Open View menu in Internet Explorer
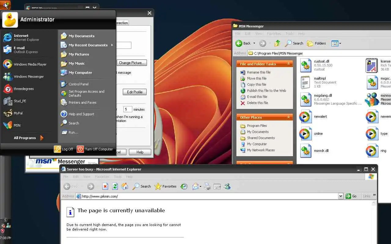Screen dimensions: 391x244 87,177
